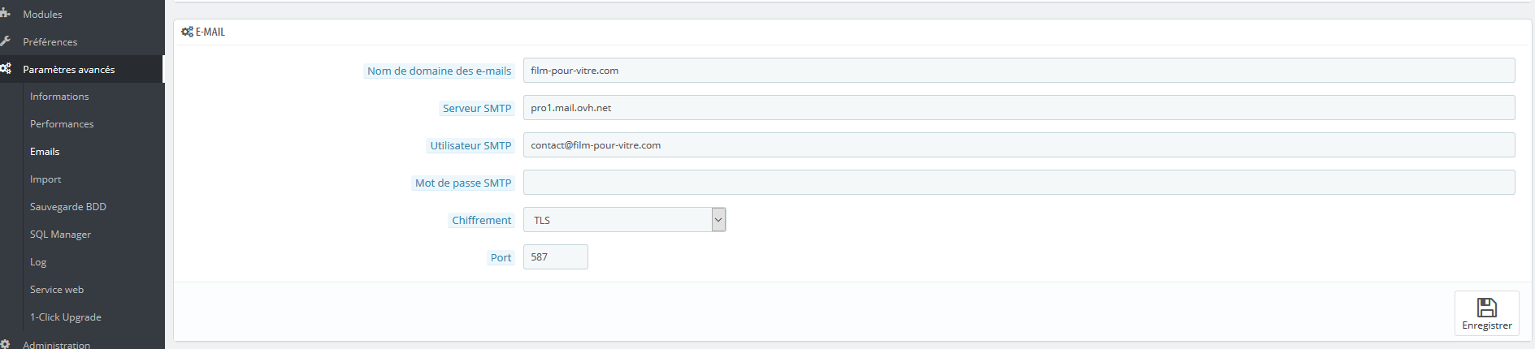Screen dimensions: 1535x349
Task: Open the Chiffrement TLS dropdown
Action: pos(624,220)
